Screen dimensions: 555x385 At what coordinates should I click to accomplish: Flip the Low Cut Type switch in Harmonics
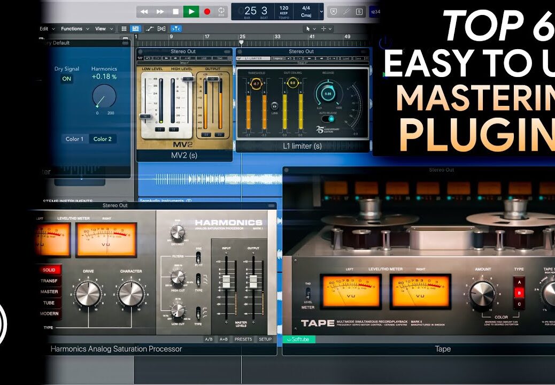point(198,313)
